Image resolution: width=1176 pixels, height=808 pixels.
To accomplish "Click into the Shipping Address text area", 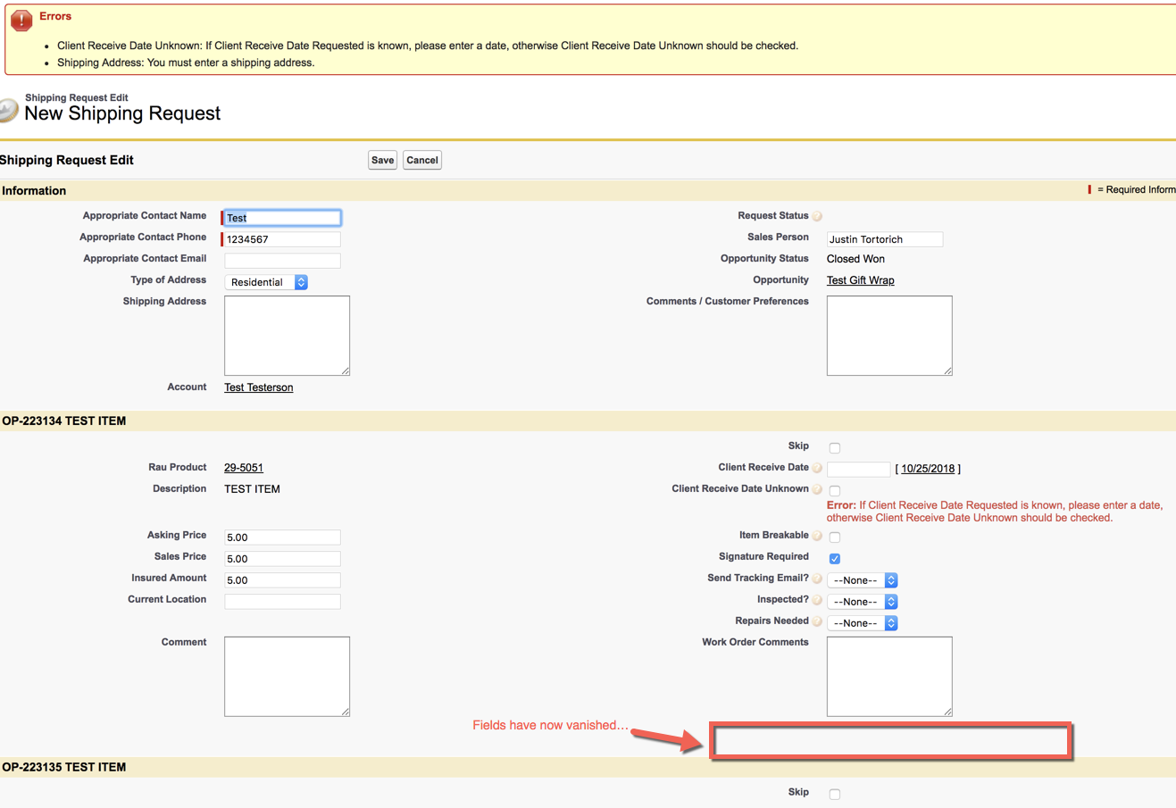I will pos(287,335).
